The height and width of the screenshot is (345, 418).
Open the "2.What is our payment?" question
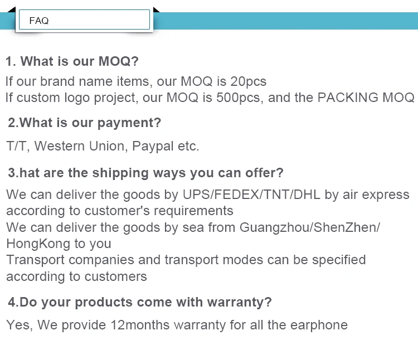84,123
